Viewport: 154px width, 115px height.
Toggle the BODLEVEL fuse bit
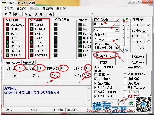(7, 25)
